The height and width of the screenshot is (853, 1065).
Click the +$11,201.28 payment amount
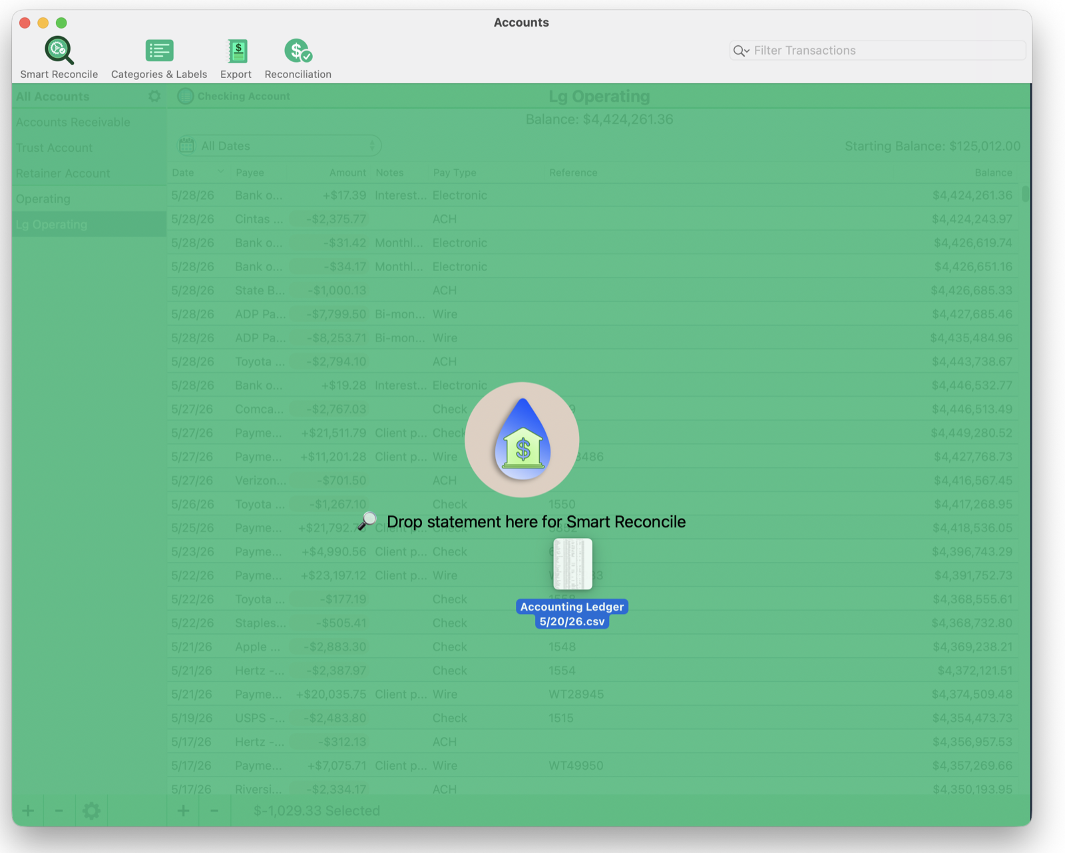333,457
